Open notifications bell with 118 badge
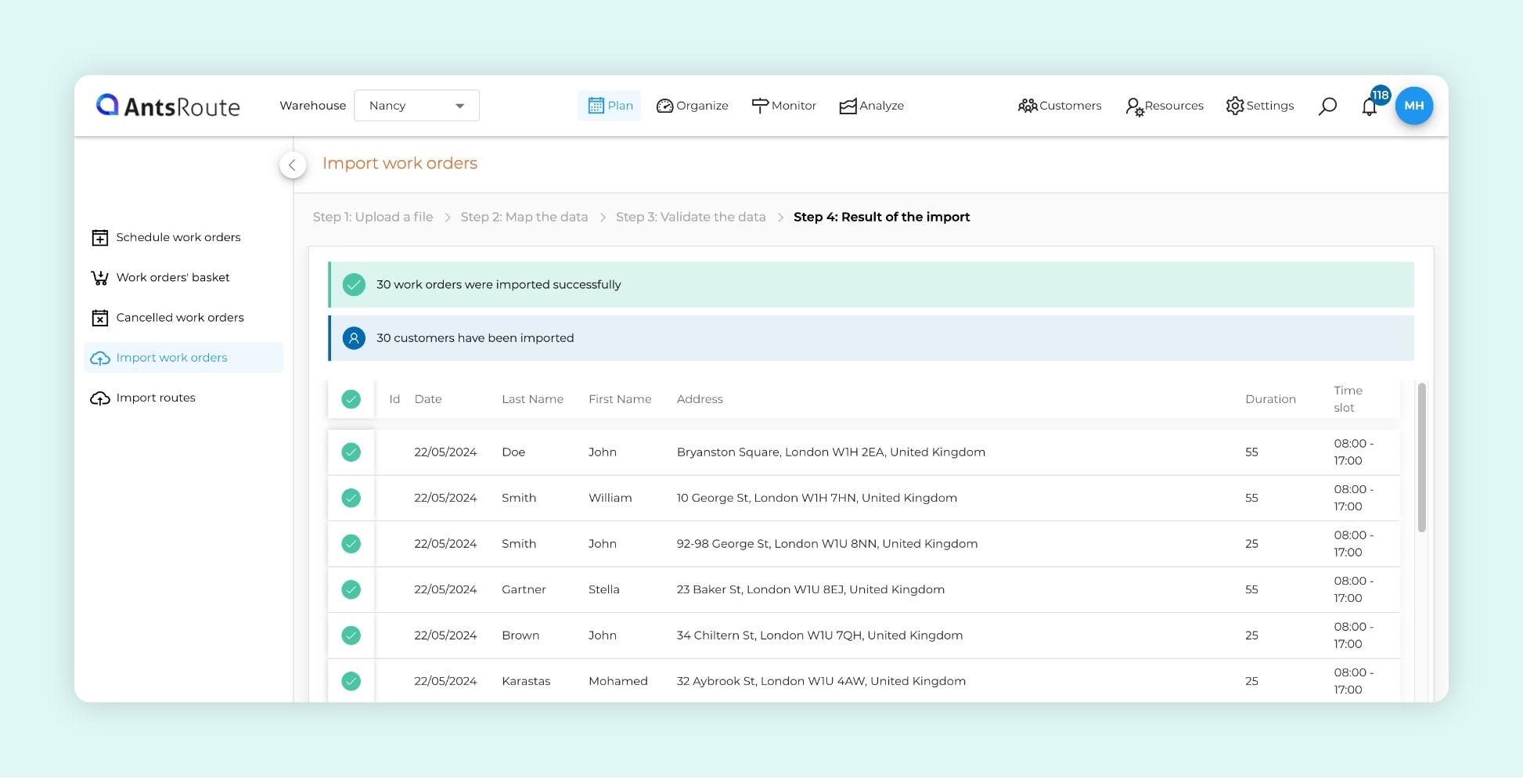1523x778 pixels. pos(1370,106)
